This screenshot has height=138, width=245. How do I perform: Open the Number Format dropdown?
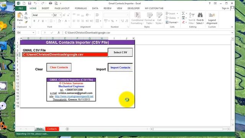pyautogui.click(x=127, y=15)
